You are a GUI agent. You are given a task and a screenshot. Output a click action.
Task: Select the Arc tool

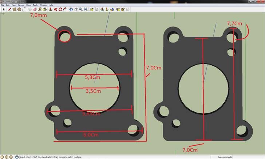click(24, 9)
